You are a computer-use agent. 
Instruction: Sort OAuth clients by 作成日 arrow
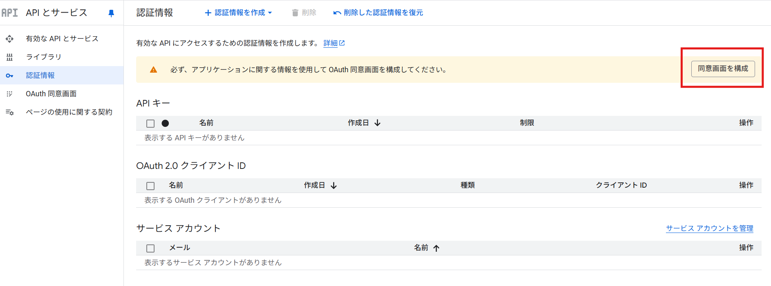[x=334, y=185]
